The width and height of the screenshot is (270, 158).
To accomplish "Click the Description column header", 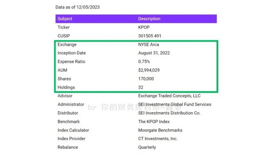I will 149,19.
